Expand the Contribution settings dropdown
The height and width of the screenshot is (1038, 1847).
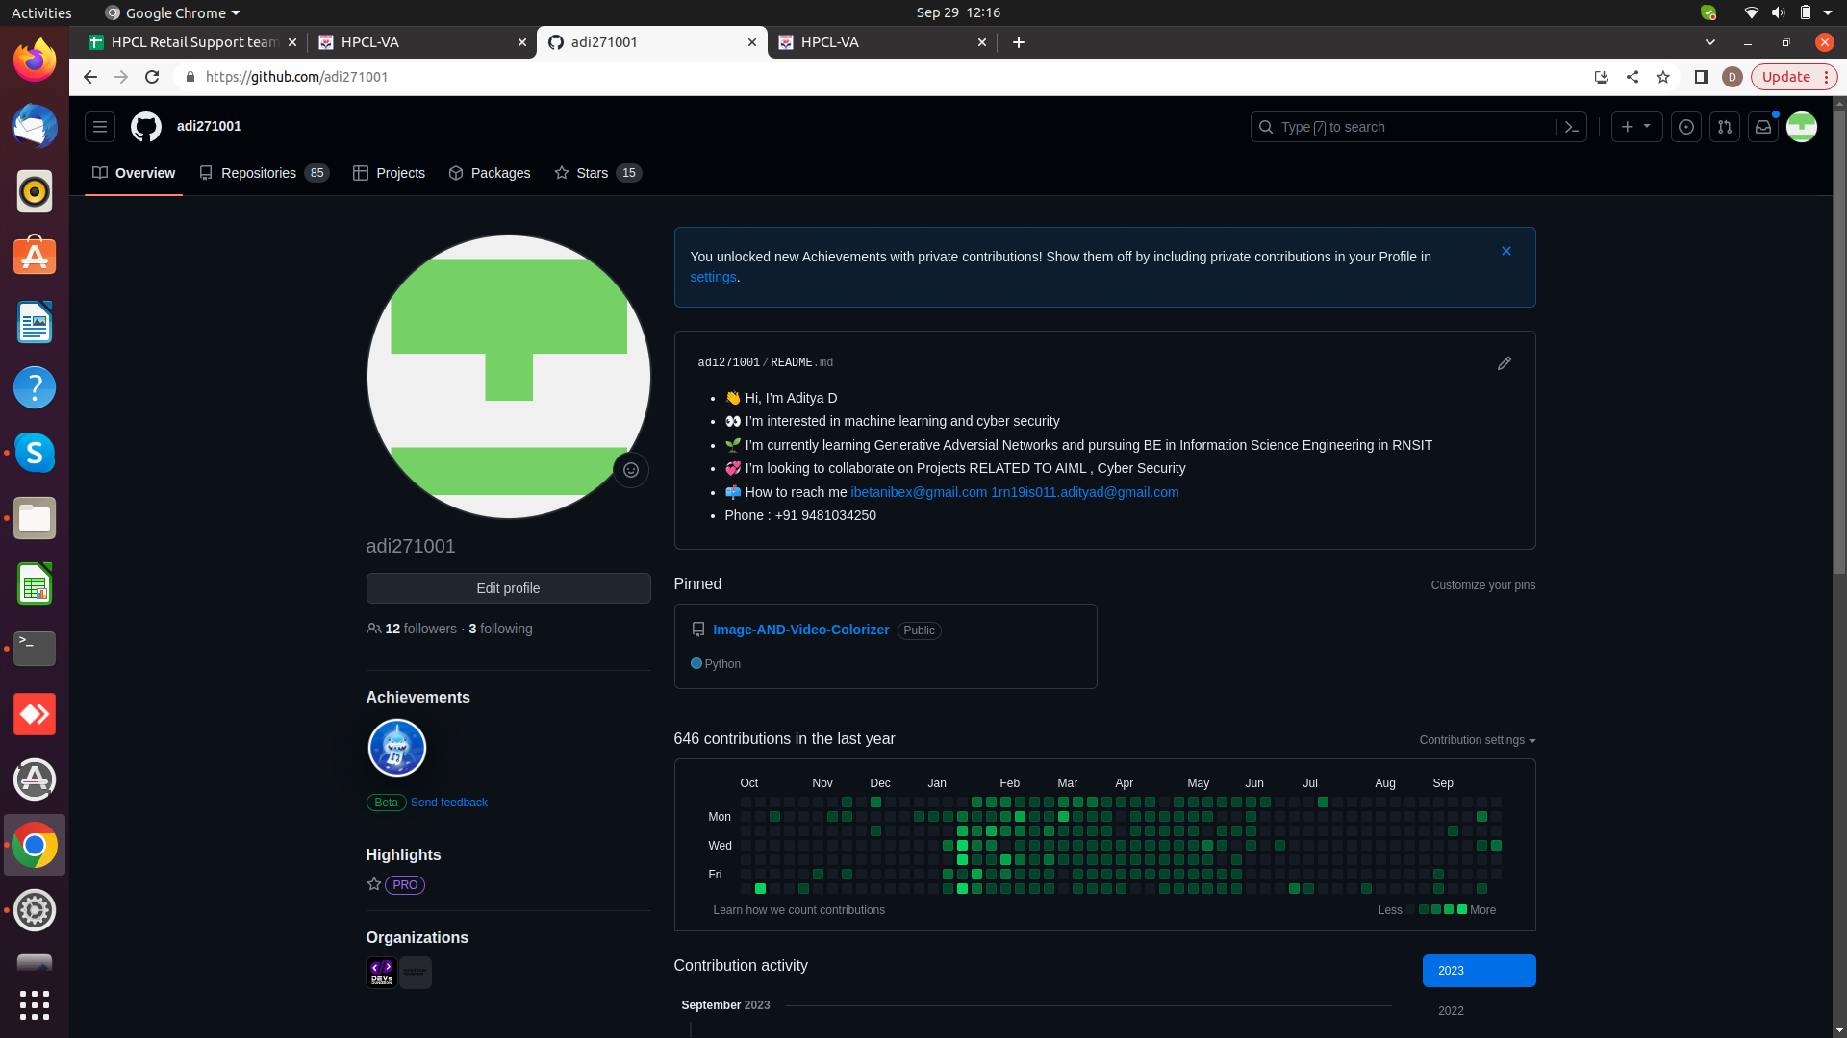click(1477, 740)
